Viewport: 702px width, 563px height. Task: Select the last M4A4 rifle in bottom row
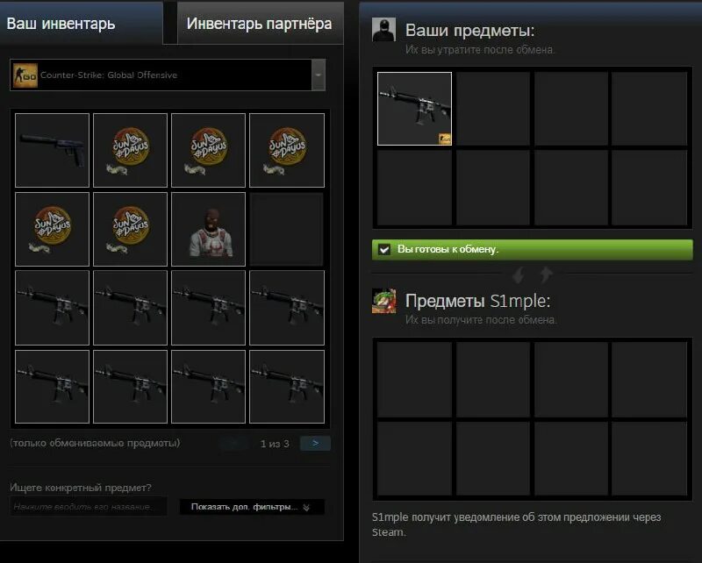coord(287,387)
